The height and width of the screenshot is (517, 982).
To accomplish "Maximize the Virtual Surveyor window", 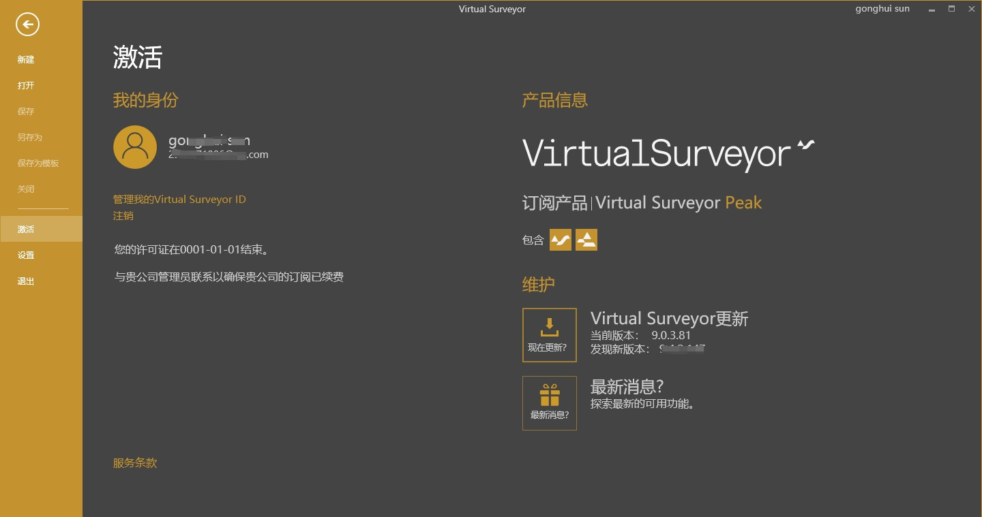I will click(x=951, y=9).
